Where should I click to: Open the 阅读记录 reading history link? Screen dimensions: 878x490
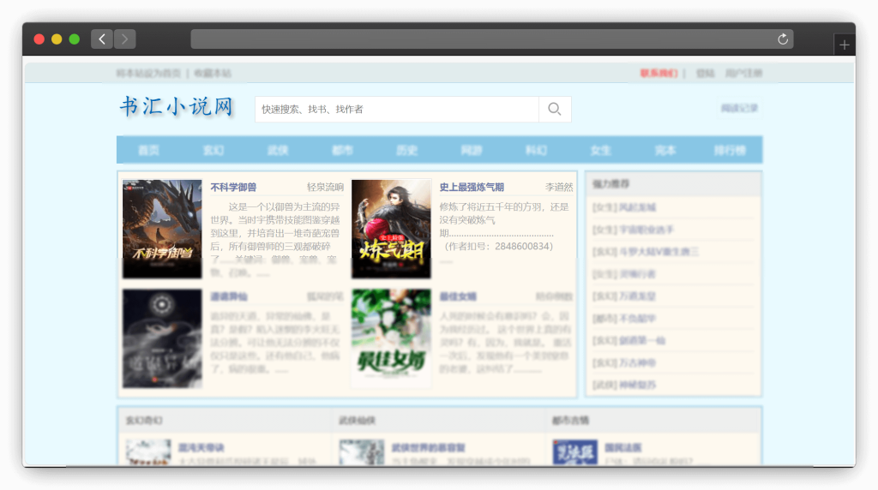(739, 109)
